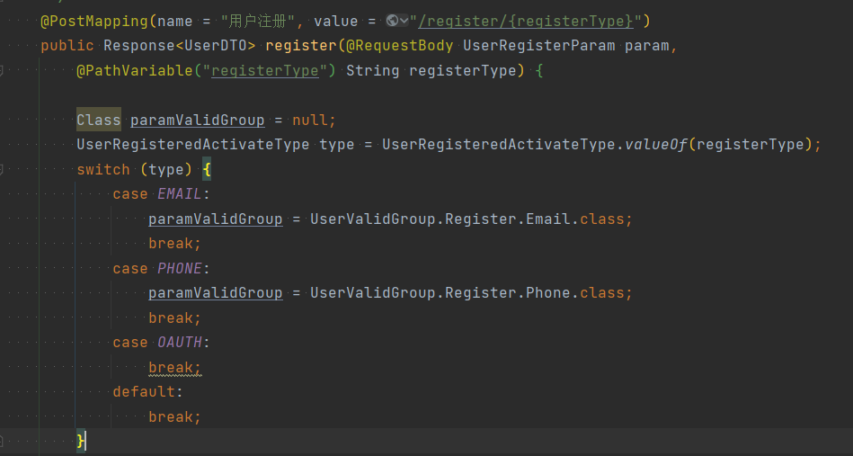The height and width of the screenshot is (456, 853).
Task: Click the EMAIL case constant
Action: click(180, 194)
